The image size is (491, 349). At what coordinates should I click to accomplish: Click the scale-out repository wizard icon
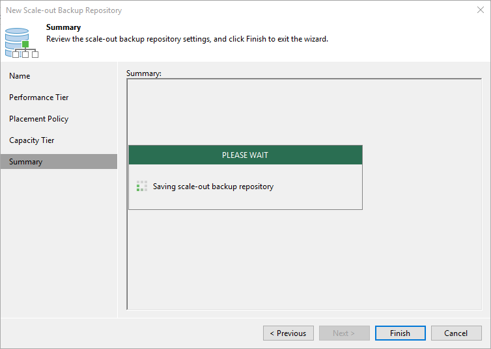(21, 42)
